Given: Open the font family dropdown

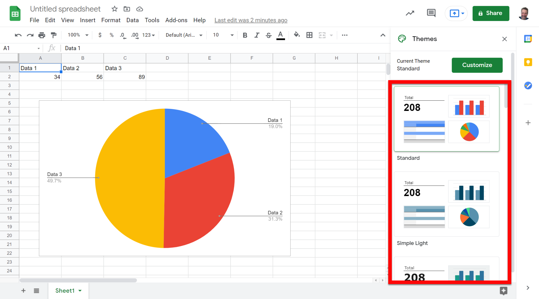Looking at the screenshot, I should (x=184, y=35).
